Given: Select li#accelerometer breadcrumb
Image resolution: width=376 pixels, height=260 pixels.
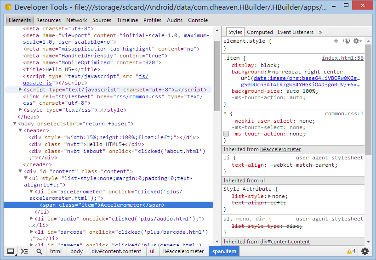Looking at the screenshot, I should point(183,251).
